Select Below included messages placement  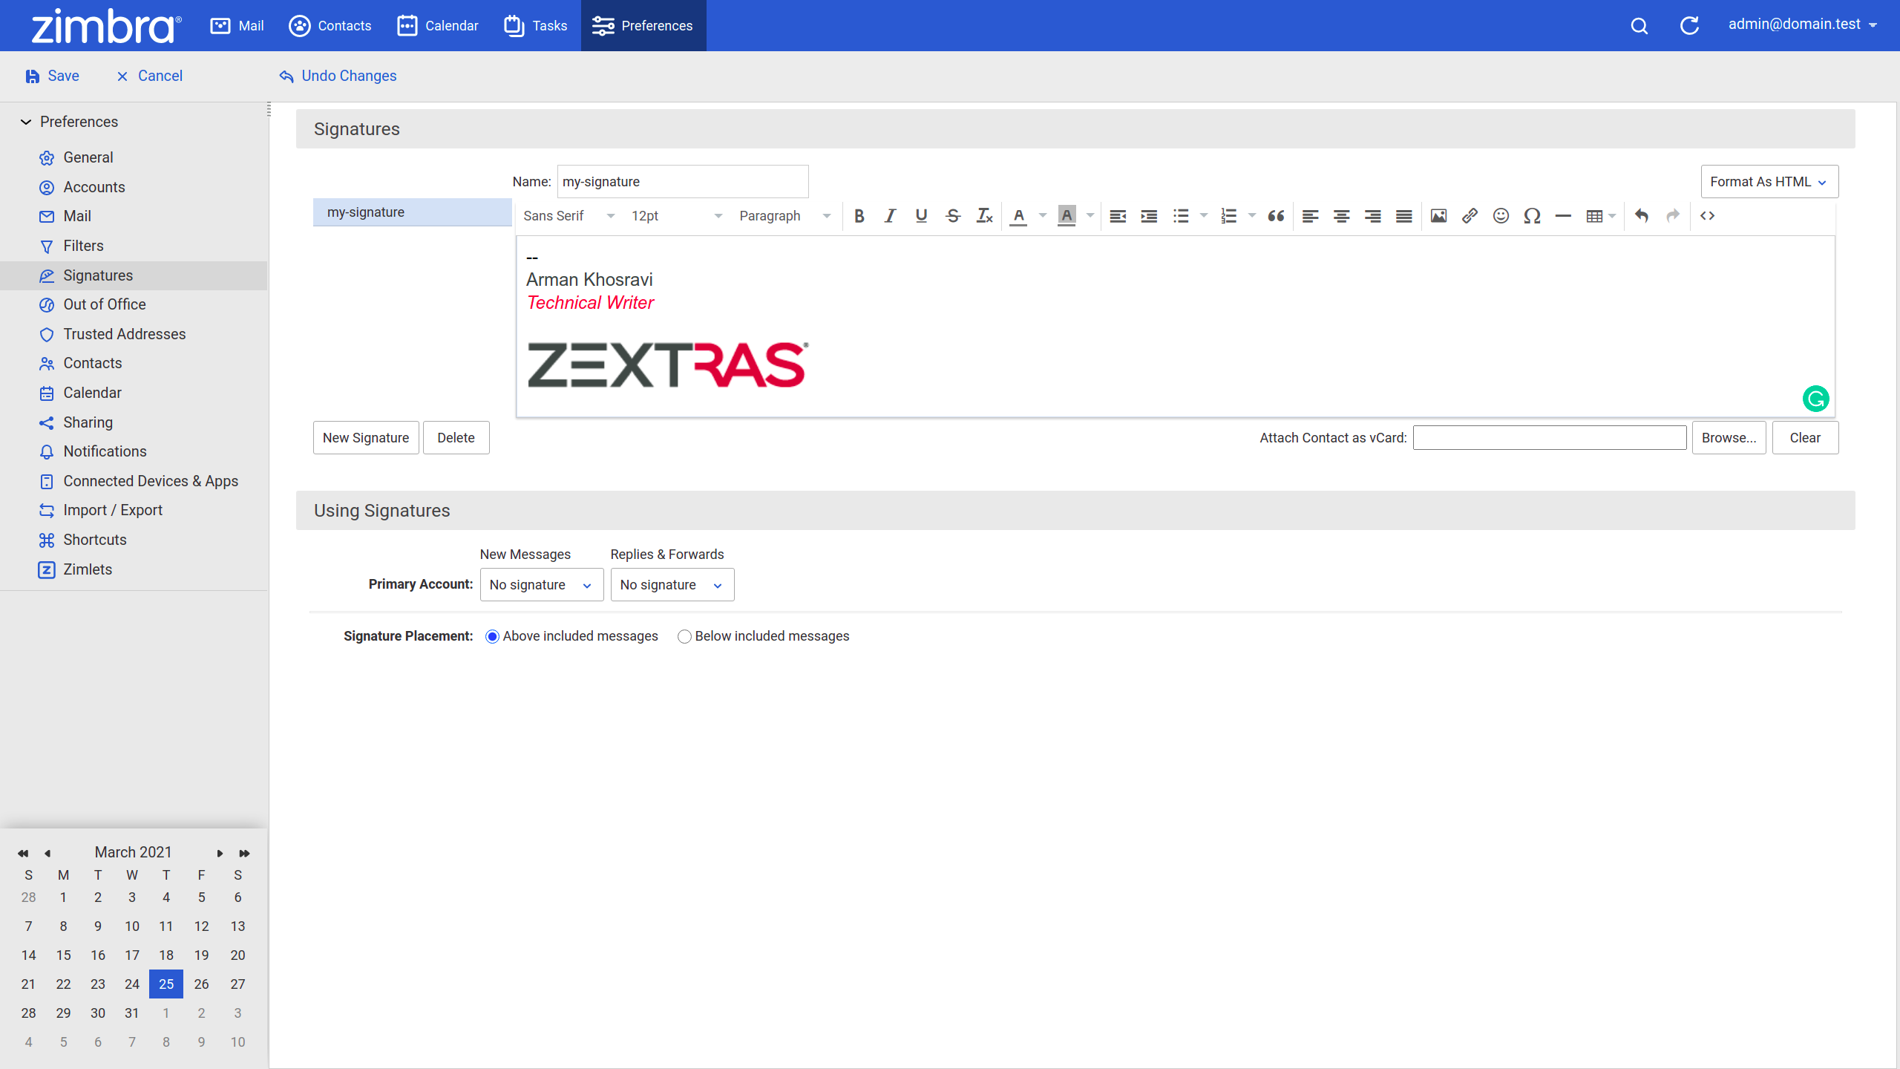click(684, 635)
